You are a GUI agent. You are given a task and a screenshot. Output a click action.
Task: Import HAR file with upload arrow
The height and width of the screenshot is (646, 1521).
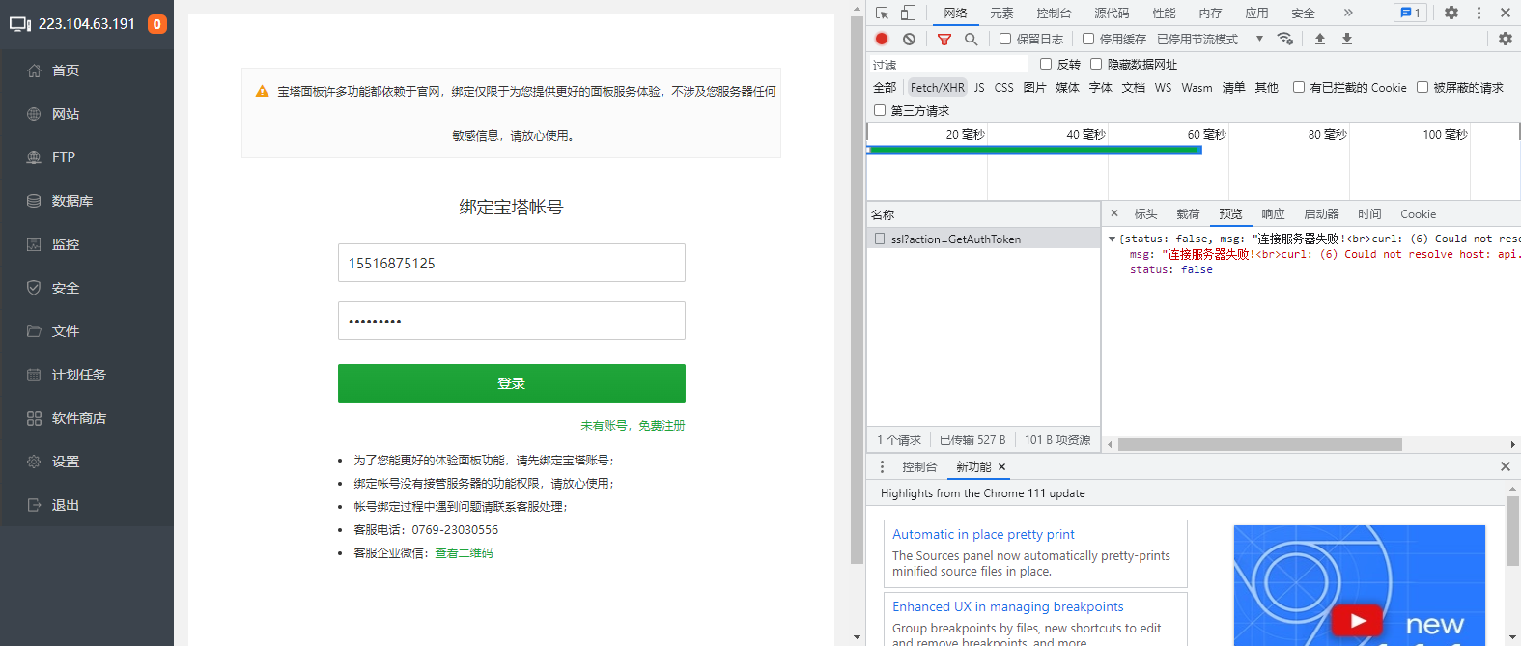tap(1320, 39)
